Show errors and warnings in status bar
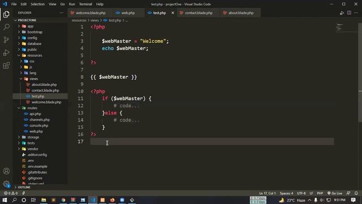 pyautogui.click(x=11, y=193)
